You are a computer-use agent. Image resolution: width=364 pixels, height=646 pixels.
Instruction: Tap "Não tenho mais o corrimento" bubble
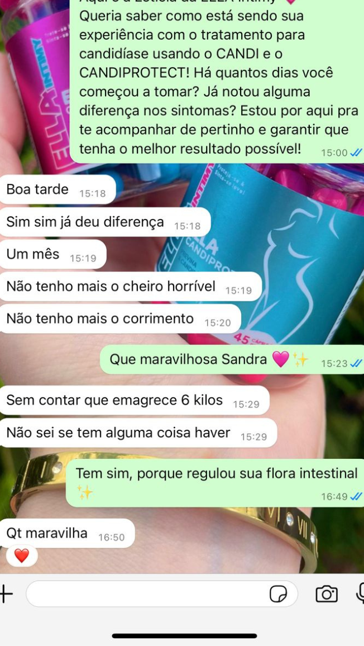click(120, 319)
